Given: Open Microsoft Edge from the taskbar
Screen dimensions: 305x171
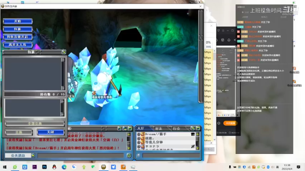Looking at the screenshot, I should click(x=64, y=167).
